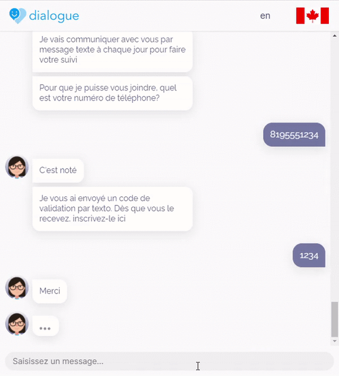
Task: Click the 'Merci' message bubble
Action: pos(50,291)
